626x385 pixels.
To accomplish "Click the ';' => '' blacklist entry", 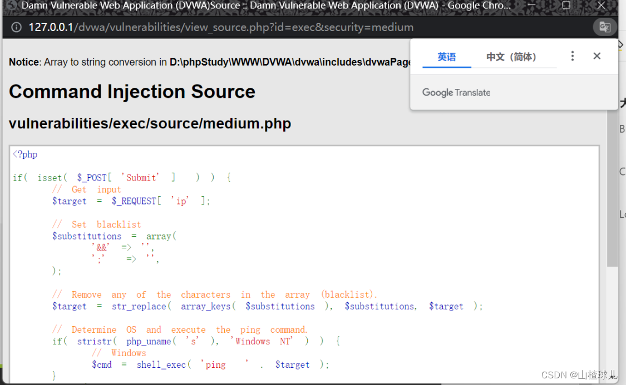I will tap(125, 259).
